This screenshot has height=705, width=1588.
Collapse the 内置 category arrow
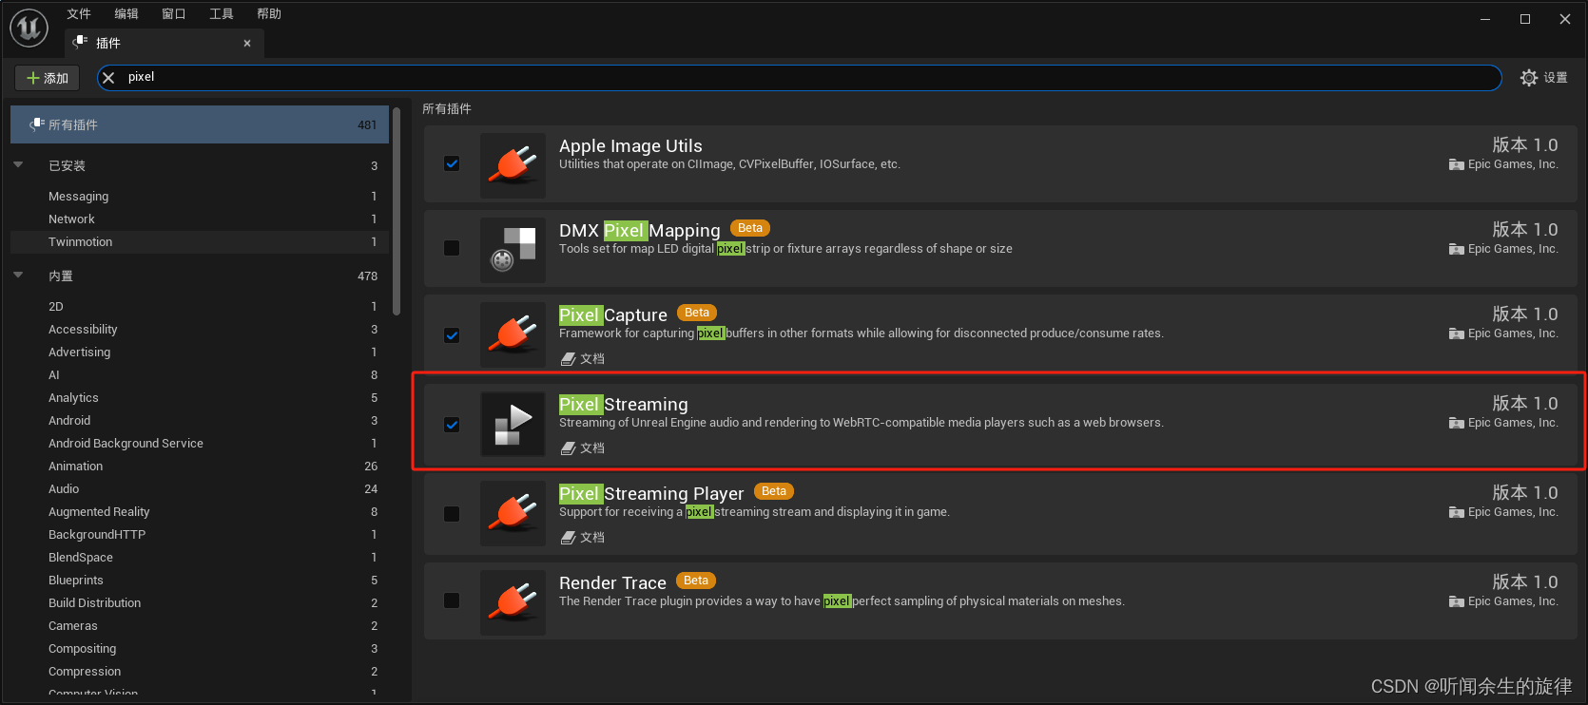pyautogui.click(x=18, y=275)
